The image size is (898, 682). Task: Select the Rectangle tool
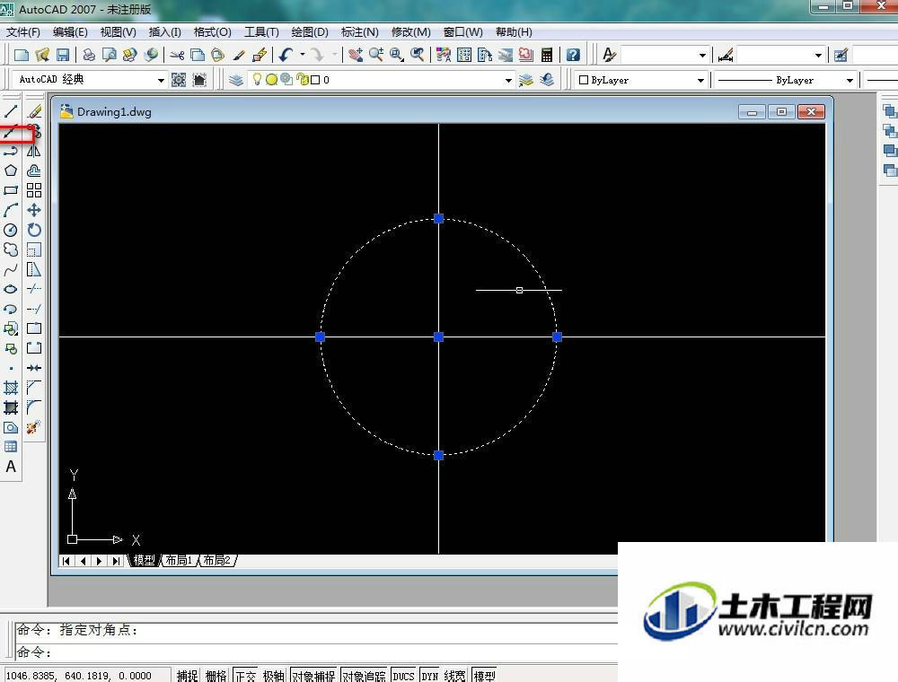coord(11,190)
